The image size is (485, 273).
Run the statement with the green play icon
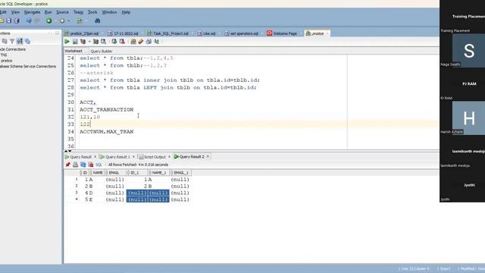pos(67,42)
